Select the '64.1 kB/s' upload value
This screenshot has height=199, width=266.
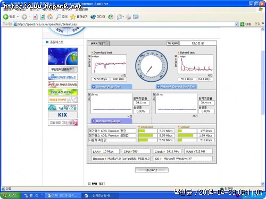pyautogui.click(x=205, y=79)
